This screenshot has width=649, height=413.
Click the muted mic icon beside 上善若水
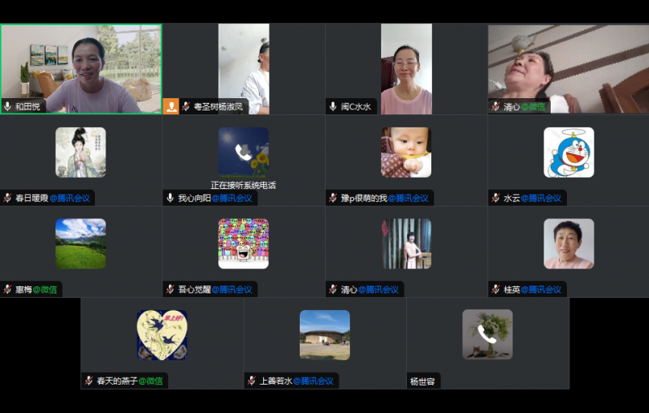coord(252,381)
